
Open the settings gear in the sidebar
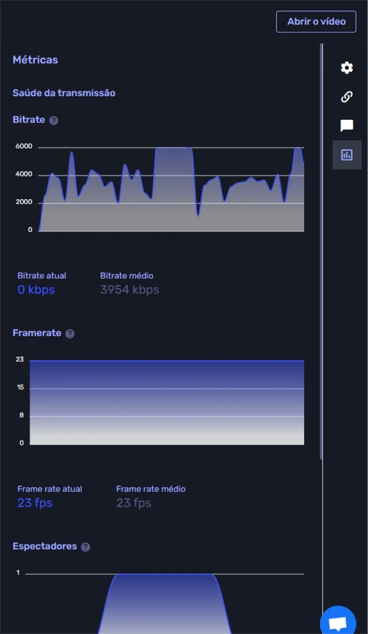(x=347, y=68)
